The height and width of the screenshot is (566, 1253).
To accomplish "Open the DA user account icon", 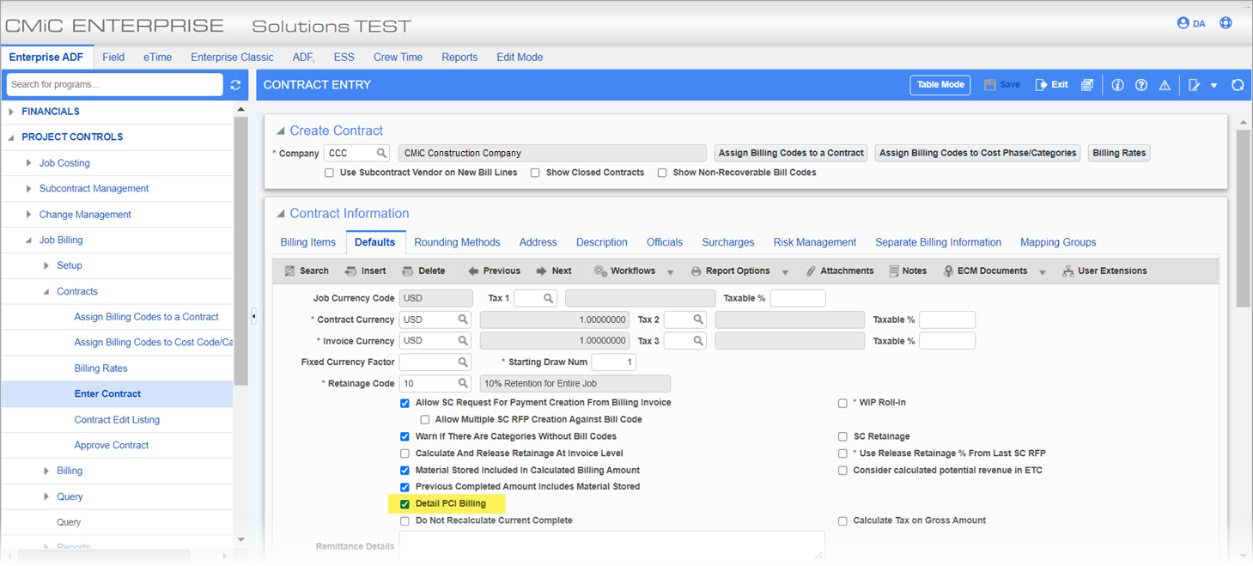I will pos(1191,23).
